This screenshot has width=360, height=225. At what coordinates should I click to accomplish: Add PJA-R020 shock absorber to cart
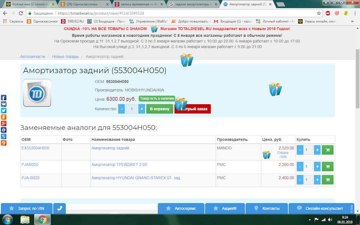(328, 180)
